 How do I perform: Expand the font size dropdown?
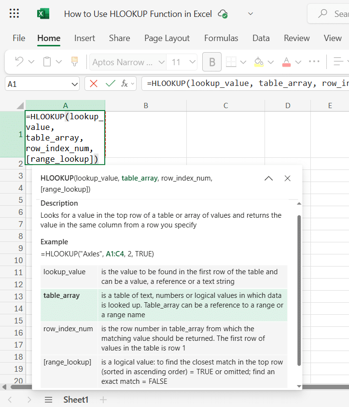[x=192, y=62]
